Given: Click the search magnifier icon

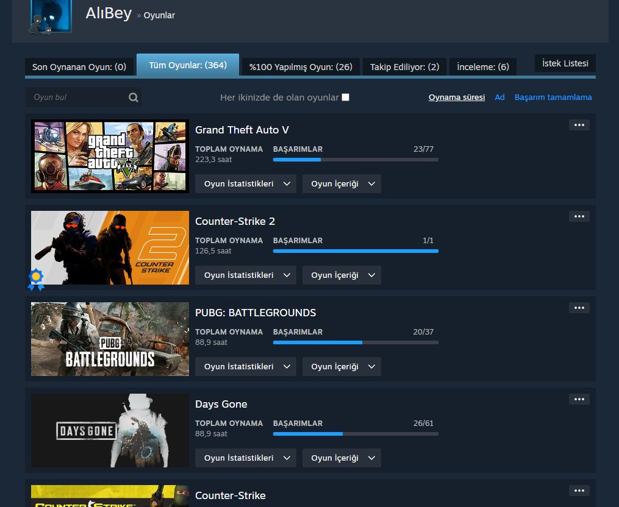Looking at the screenshot, I should pos(134,97).
